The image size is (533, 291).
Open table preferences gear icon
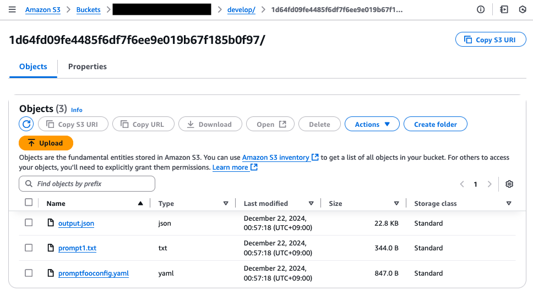tap(509, 184)
